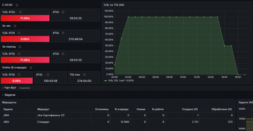The image size is (253, 131).
Task: Sort table by 'Маршрут' column header
Action: click(x=43, y=109)
